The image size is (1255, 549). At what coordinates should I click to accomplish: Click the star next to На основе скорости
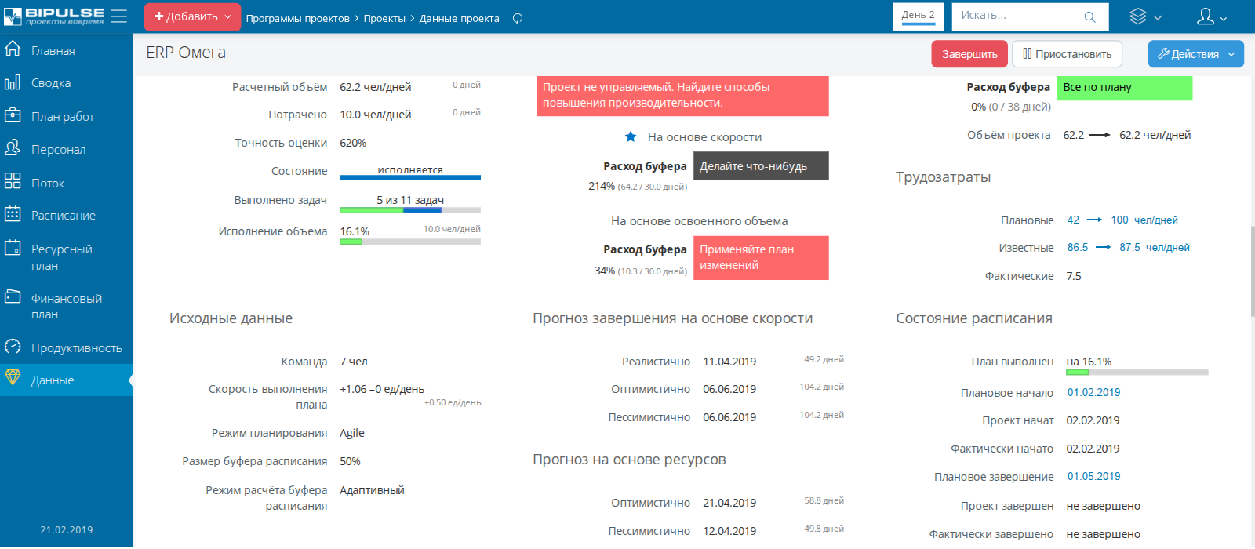[x=631, y=137]
